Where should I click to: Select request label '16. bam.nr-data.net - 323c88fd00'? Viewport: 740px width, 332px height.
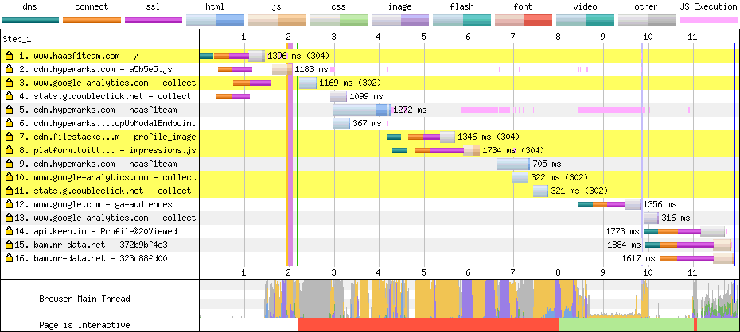pyautogui.click(x=91, y=258)
